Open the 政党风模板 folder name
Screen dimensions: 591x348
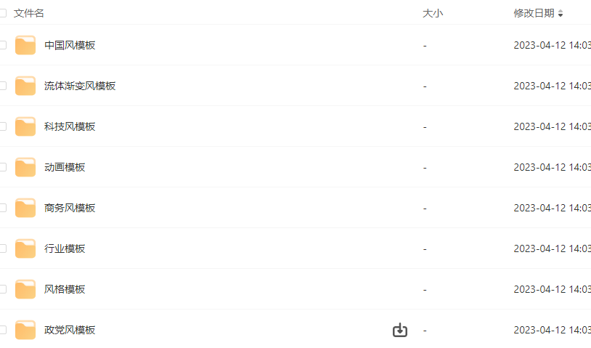(70, 331)
